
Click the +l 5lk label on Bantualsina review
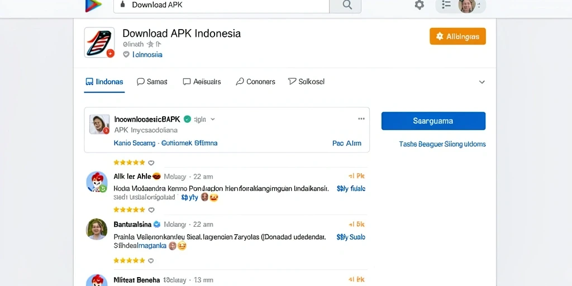(x=356, y=225)
